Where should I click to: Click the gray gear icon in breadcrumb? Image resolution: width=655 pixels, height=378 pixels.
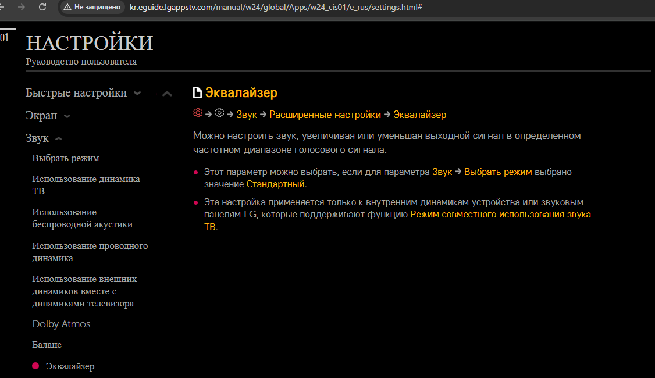tap(219, 113)
